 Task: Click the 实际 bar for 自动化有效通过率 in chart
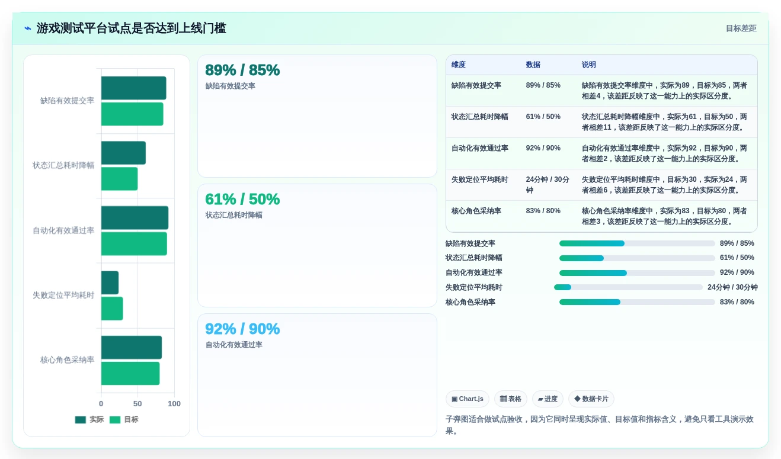135,217
